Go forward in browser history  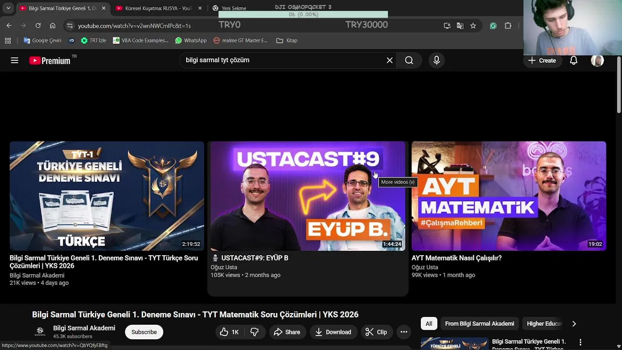coord(23,26)
